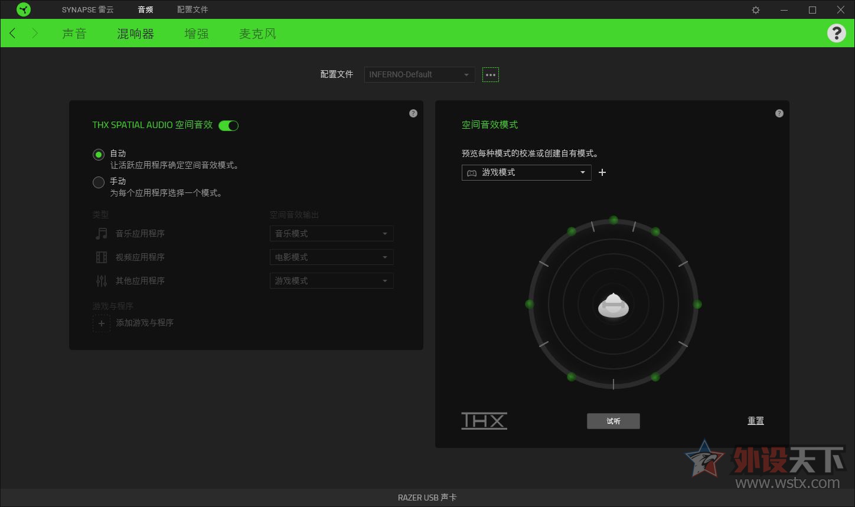Click the 为每个应用程序选择一个模式 description
The height and width of the screenshot is (507, 855).
pos(167,193)
